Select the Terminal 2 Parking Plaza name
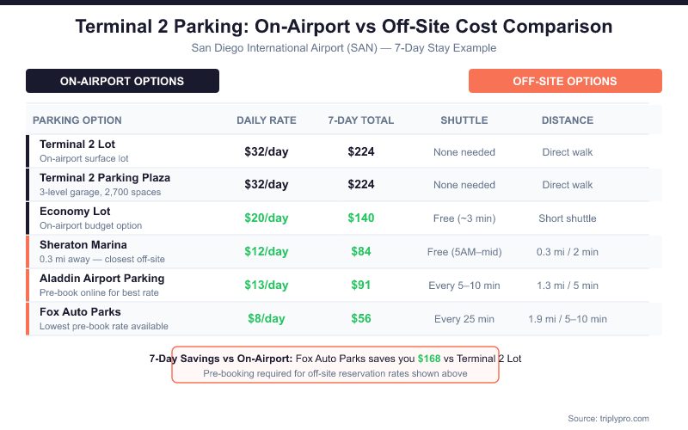This screenshot has width=688, height=430. coord(105,178)
